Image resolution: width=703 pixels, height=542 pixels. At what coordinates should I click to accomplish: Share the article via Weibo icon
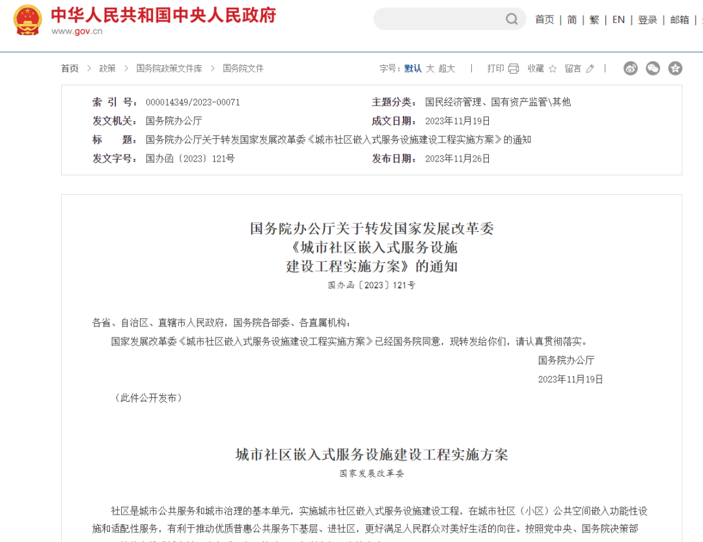click(x=629, y=68)
